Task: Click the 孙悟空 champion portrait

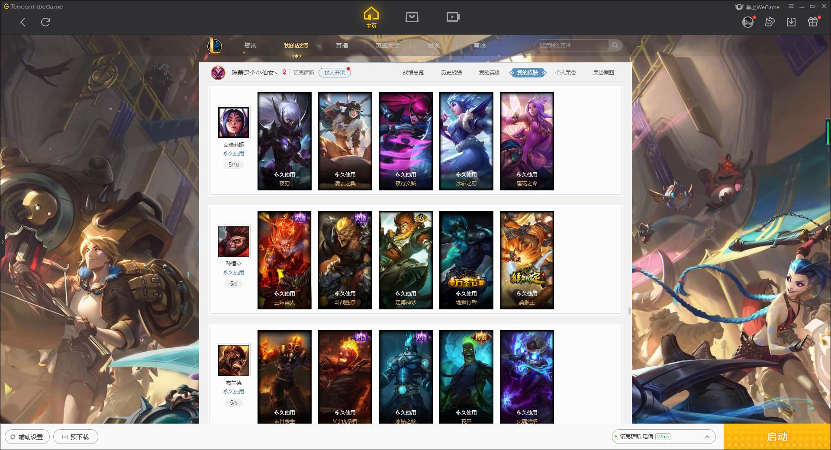Action: [x=234, y=241]
